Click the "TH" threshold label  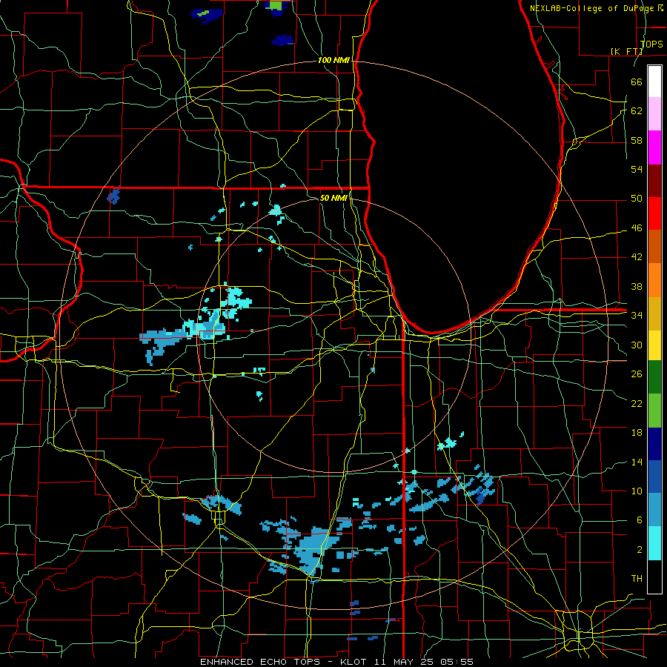click(637, 579)
